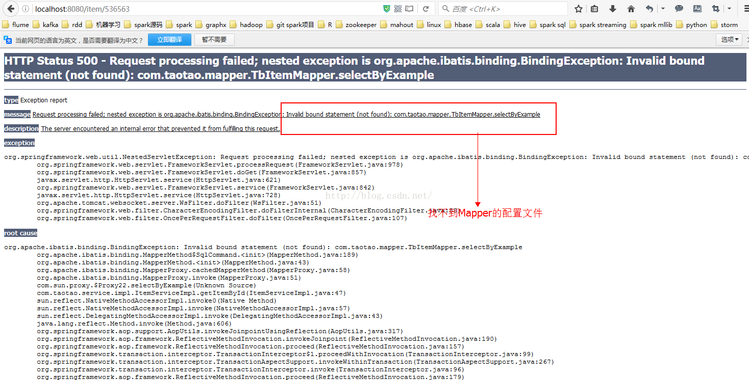Click the OncePerRequestFilter.doFilter stack trace line

coord(222,218)
